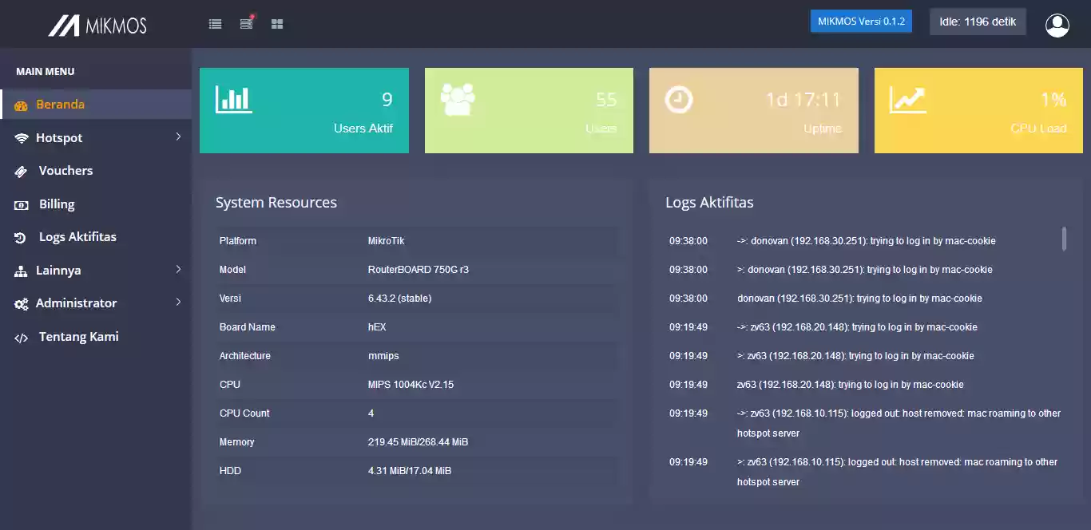This screenshot has width=1091, height=530.
Task: Expand the Lainnya submenu chevron
Action: (178, 270)
